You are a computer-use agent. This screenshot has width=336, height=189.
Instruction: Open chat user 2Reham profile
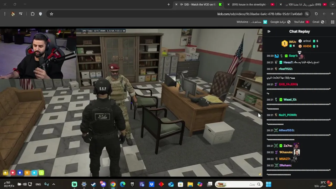click(x=285, y=166)
